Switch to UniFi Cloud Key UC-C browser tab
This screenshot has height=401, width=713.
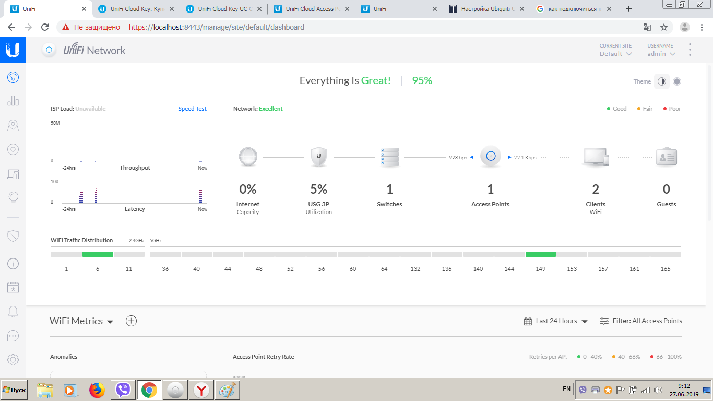coord(223,9)
